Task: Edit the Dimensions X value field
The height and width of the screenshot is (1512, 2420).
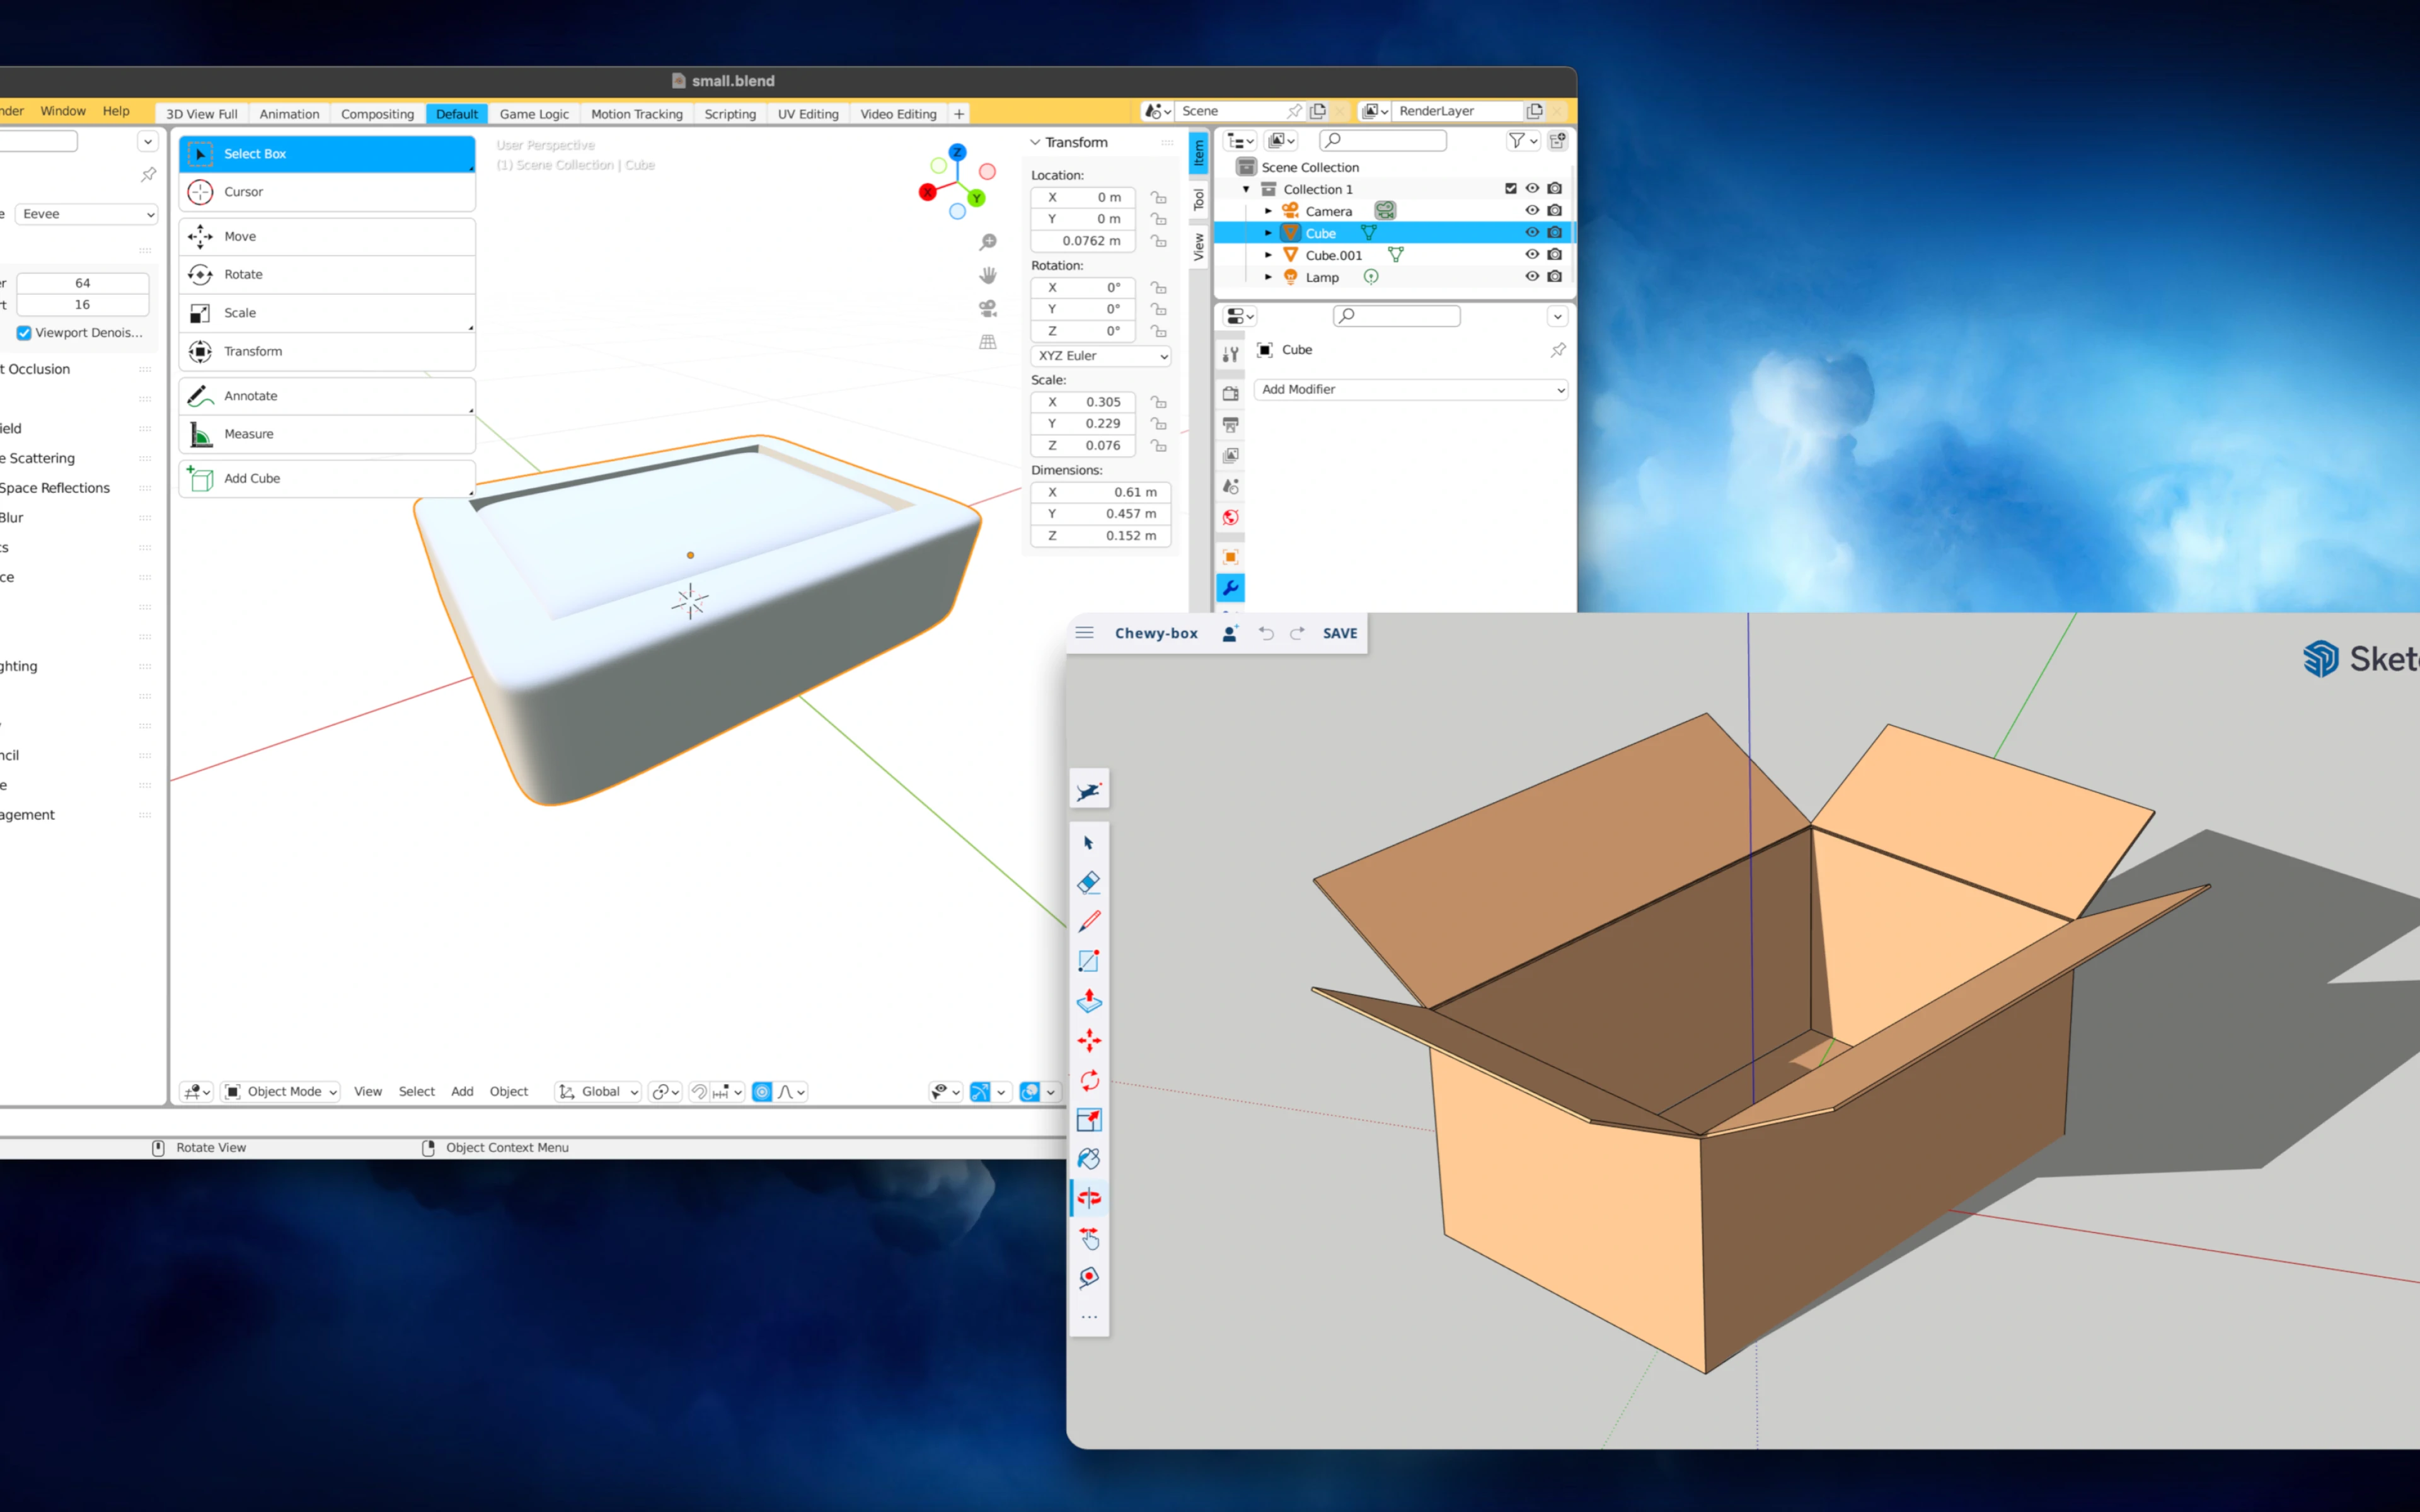Action: coord(1100,492)
